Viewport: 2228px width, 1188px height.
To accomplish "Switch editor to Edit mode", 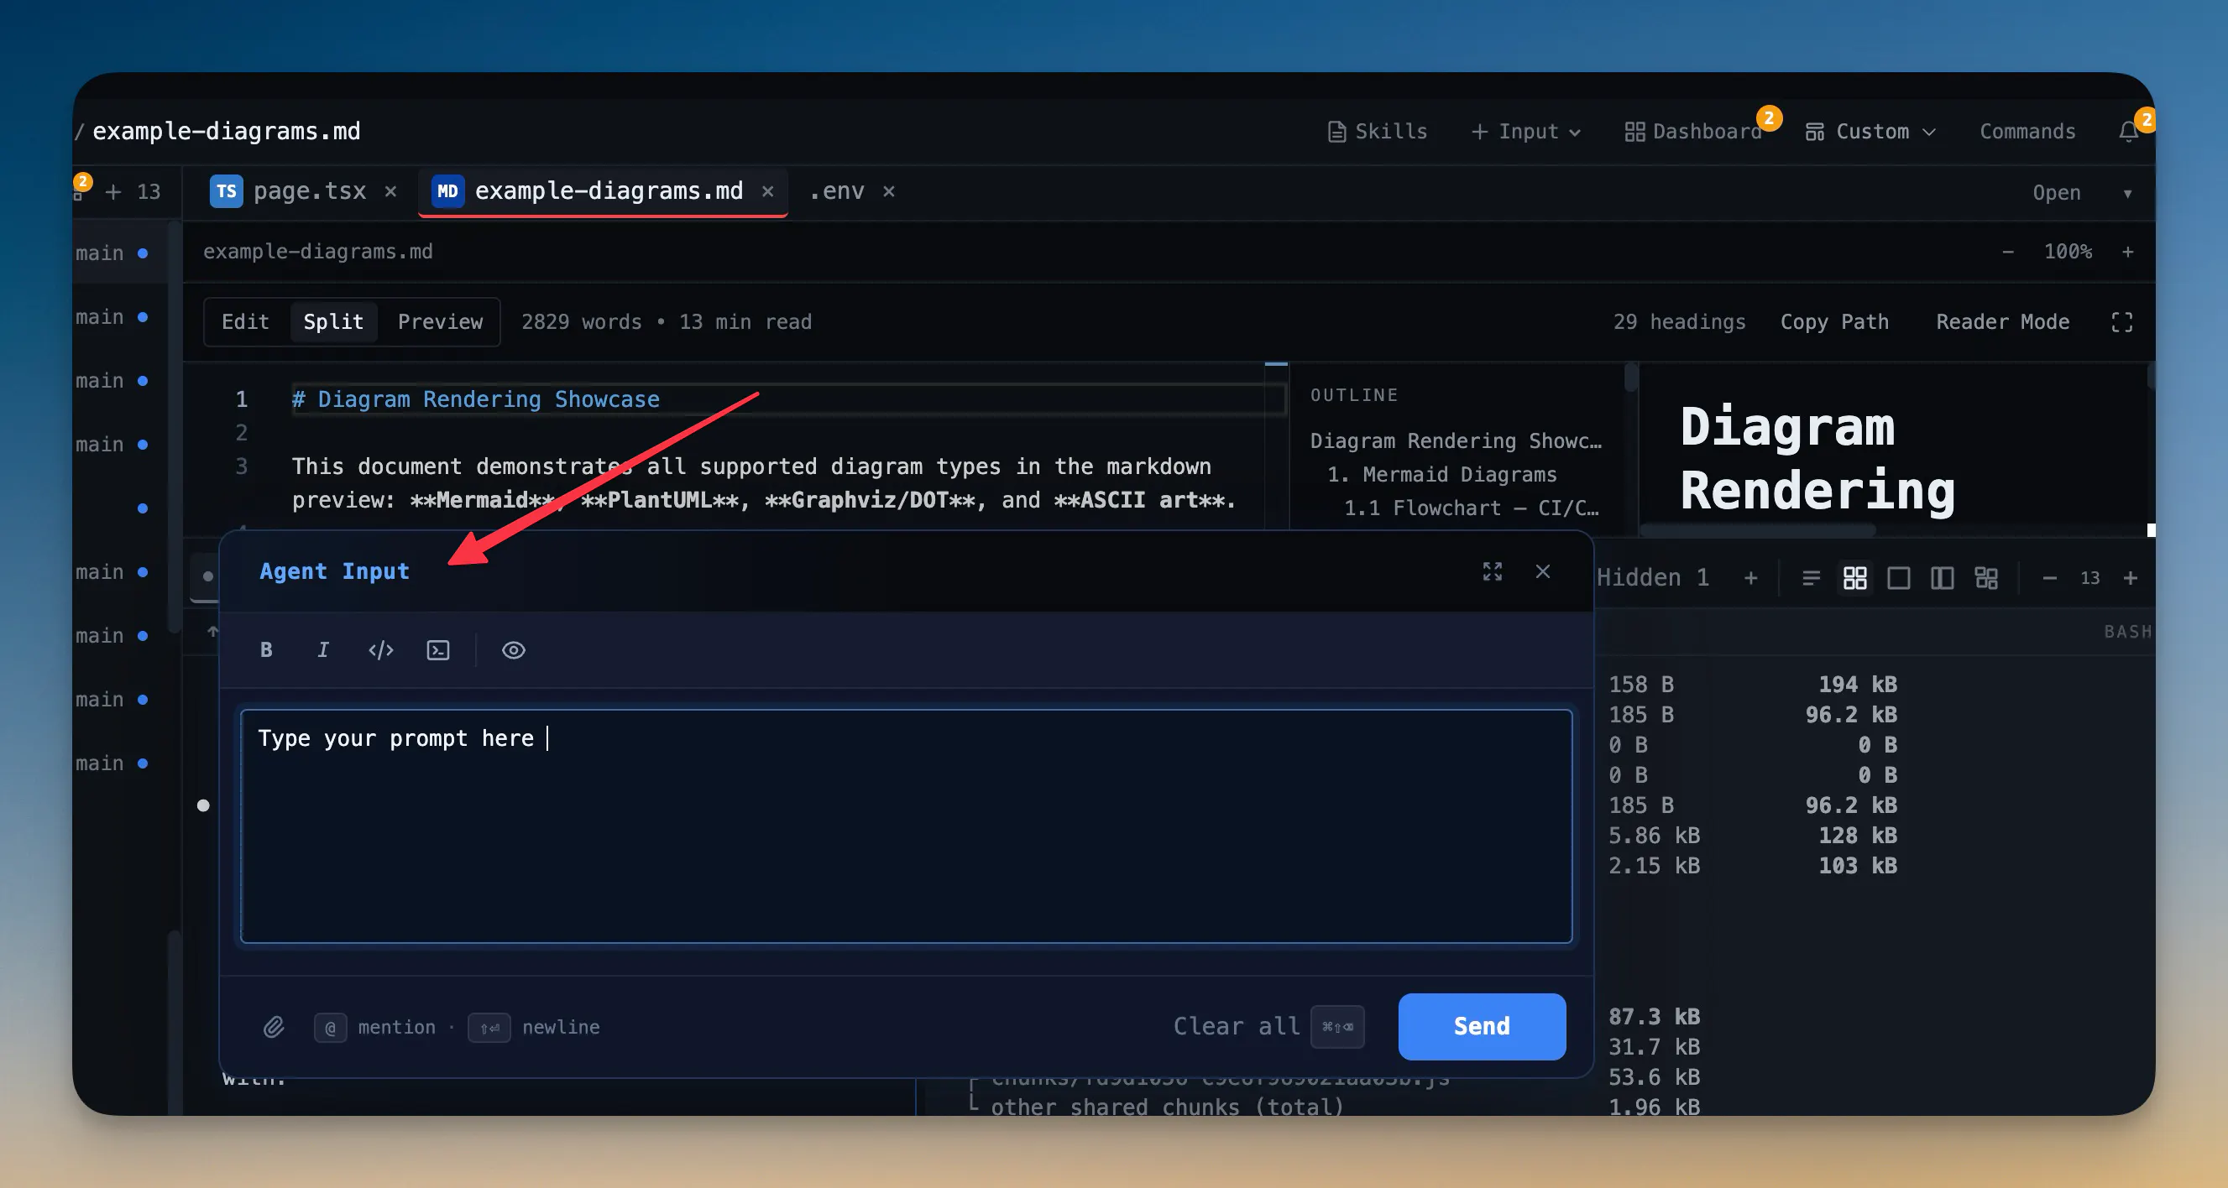I will click(246, 321).
